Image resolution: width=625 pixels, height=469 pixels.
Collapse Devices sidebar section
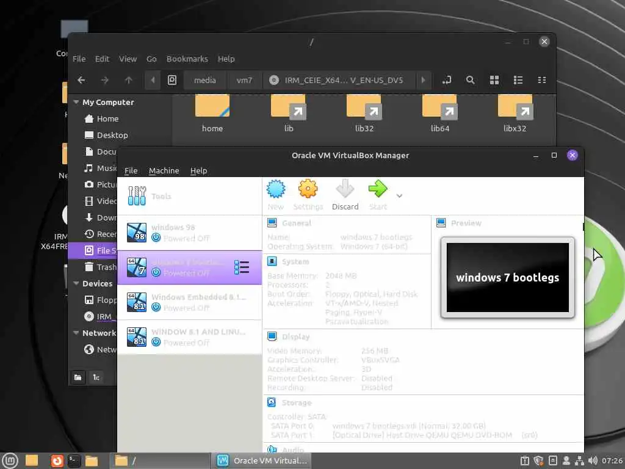(x=76, y=283)
